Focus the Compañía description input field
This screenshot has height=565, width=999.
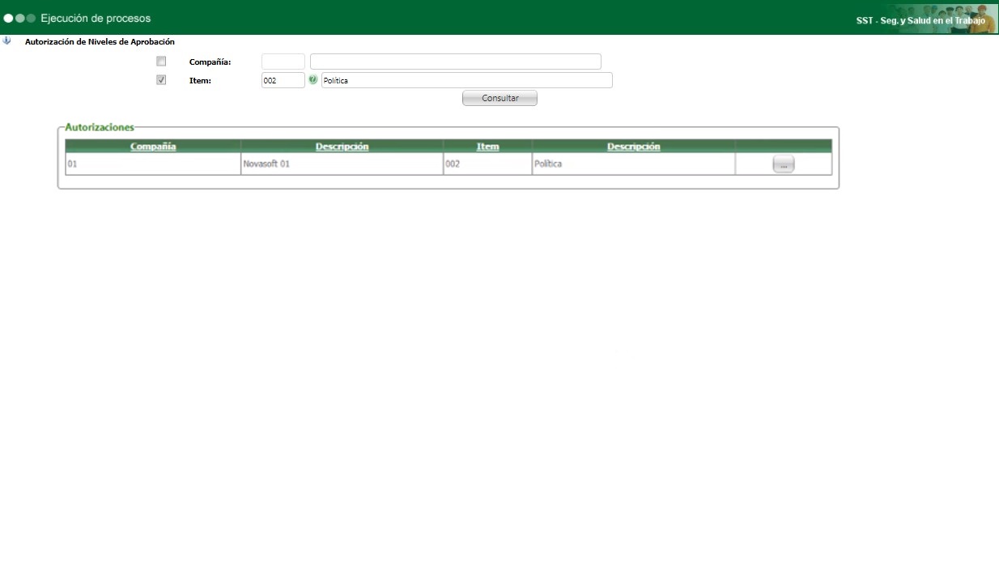[x=456, y=62]
